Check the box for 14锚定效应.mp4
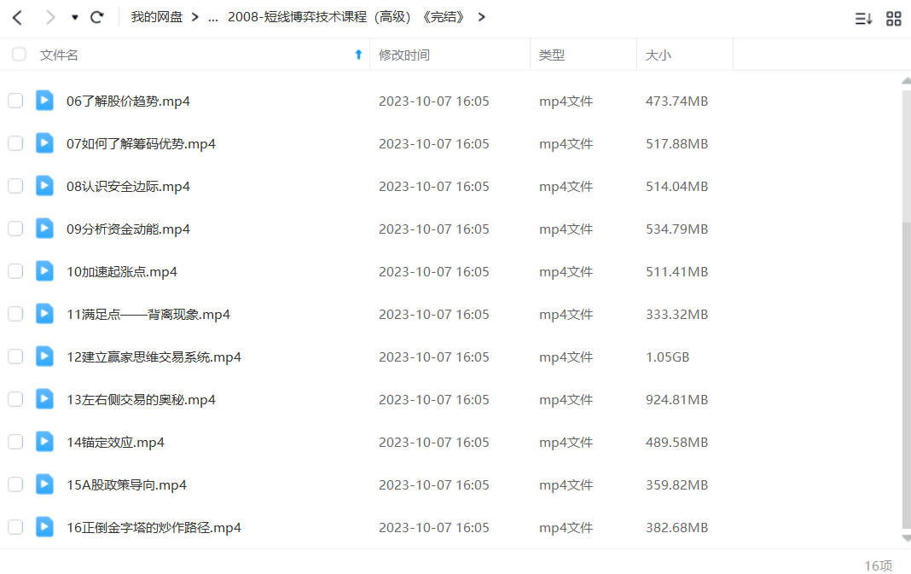The height and width of the screenshot is (574, 911). pos(15,442)
